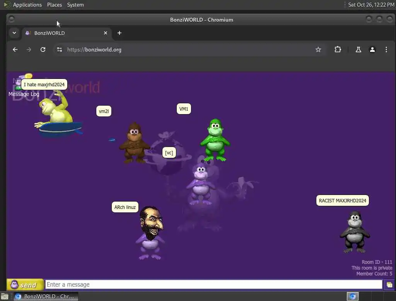Open a new browser tab

coord(119,33)
